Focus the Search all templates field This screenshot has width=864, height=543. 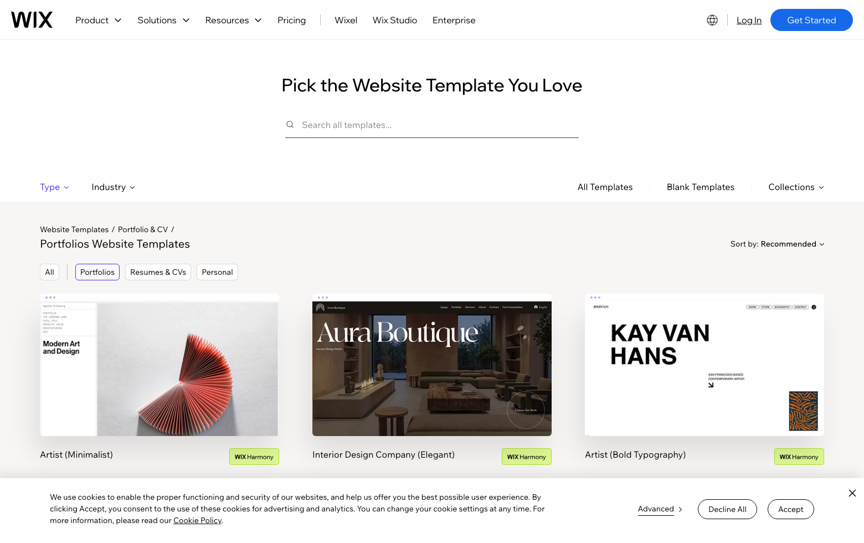(432, 125)
